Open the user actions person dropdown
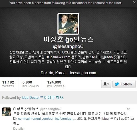This screenshot has height=130, width=137. click(106, 84)
